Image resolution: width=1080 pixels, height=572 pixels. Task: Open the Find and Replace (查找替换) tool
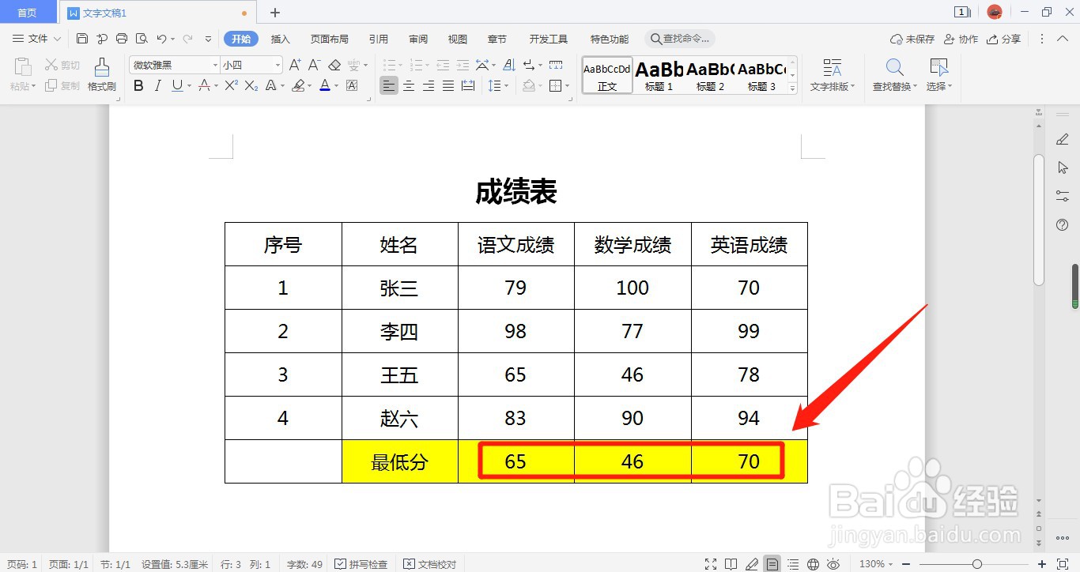pos(893,75)
